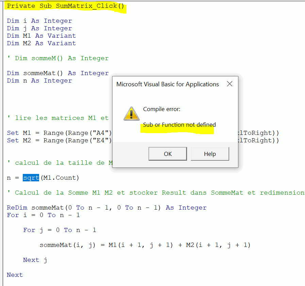305x286 pixels.
Task: Click OK in the compile error dialog
Action: coord(168,154)
